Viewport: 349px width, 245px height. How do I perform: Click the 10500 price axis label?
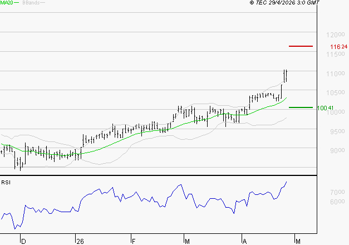pos(336,92)
